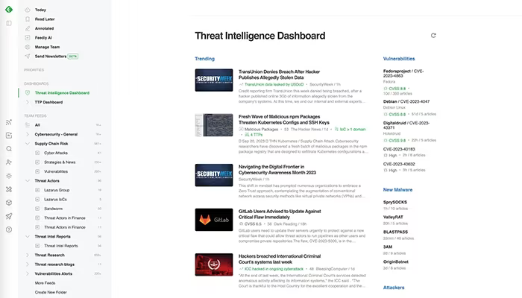The image size is (522, 298).
Task: Click the Feedly green logo icon
Action: pos(9,9)
